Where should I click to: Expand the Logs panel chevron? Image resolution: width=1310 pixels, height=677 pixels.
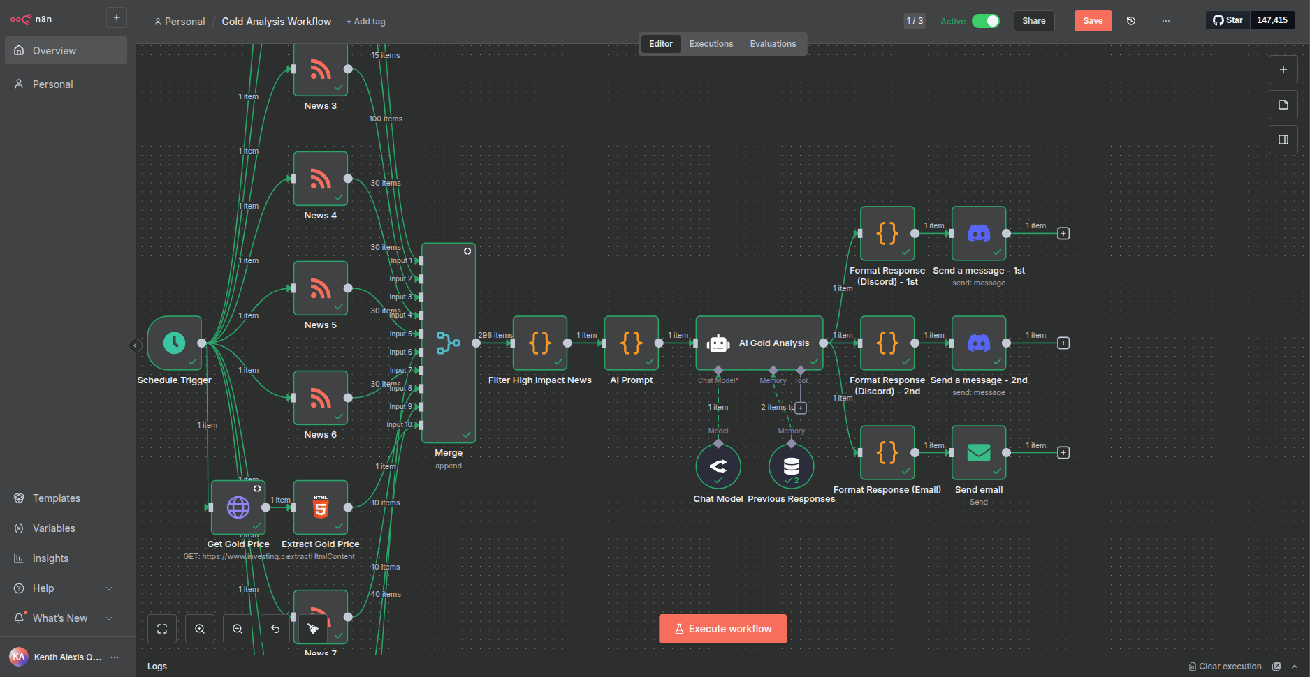pos(1294,667)
